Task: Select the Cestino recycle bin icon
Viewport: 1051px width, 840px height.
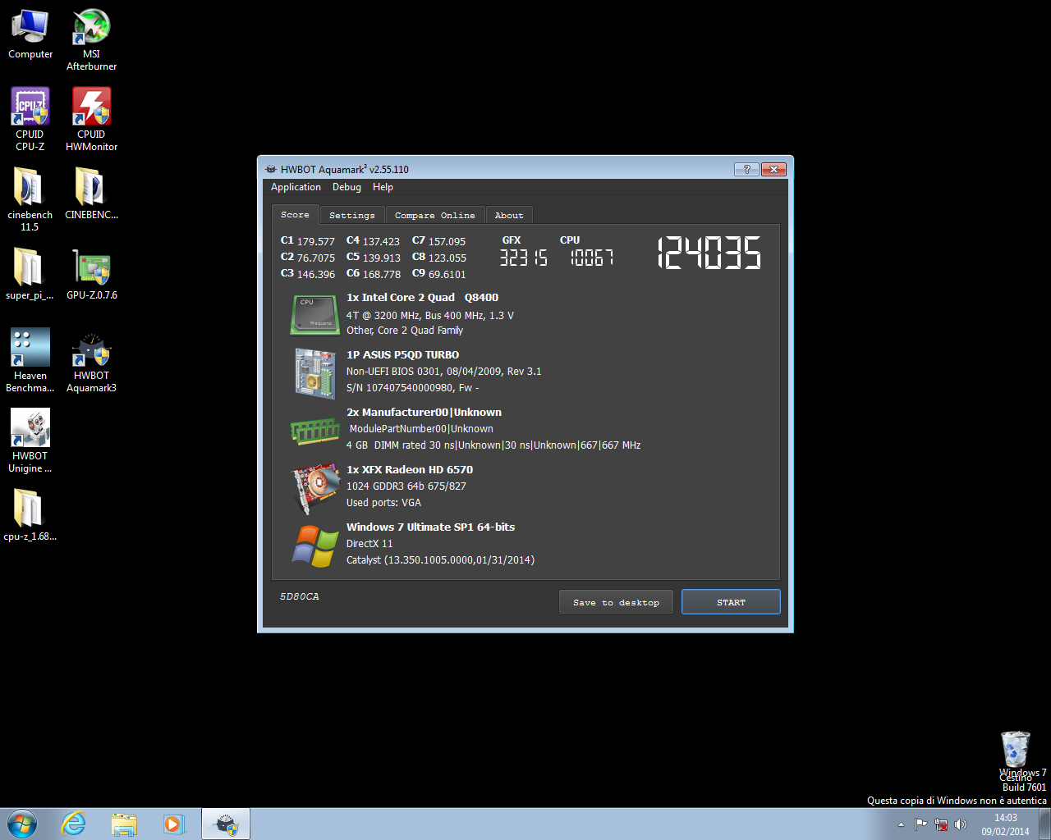Action: click(x=1016, y=756)
